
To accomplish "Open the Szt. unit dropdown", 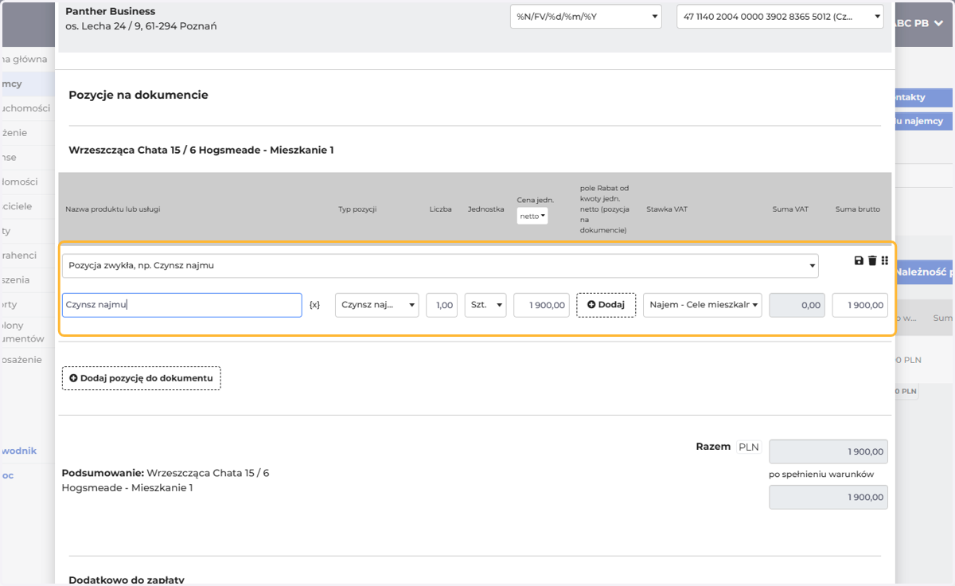I will tap(485, 305).
